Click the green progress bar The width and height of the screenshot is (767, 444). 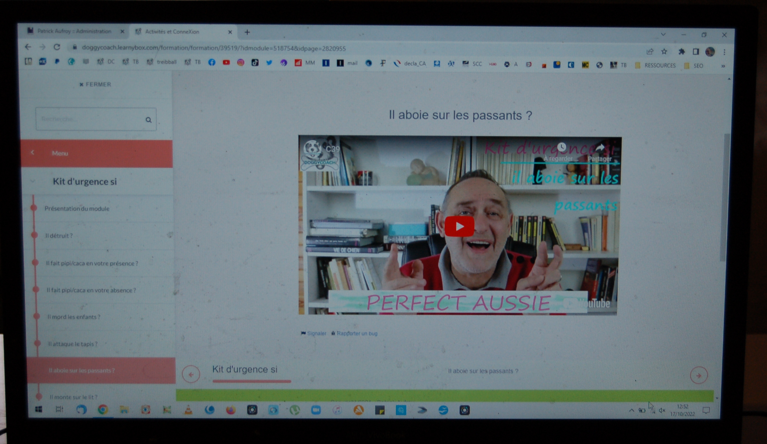click(445, 395)
